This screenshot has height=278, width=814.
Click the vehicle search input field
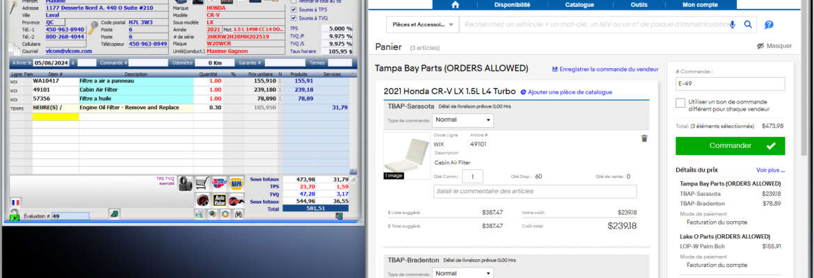click(594, 24)
